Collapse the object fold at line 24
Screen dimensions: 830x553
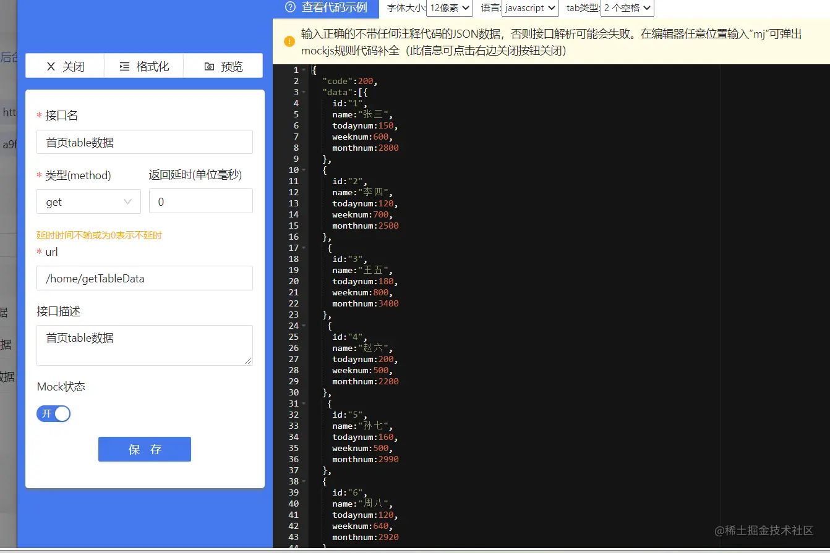point(304,326)
